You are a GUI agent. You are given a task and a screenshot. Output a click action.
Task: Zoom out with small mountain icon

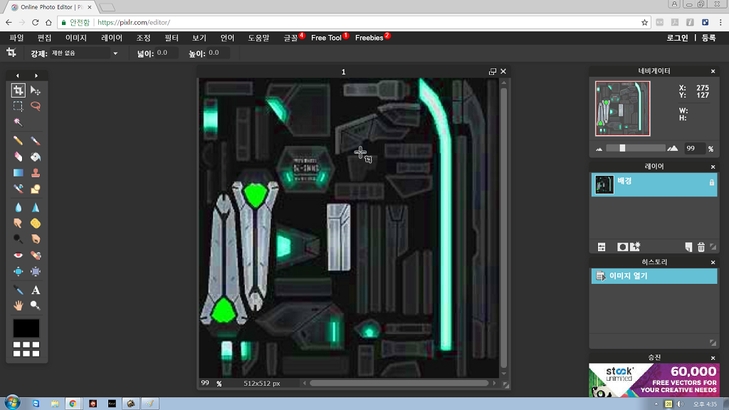point(599,149)
